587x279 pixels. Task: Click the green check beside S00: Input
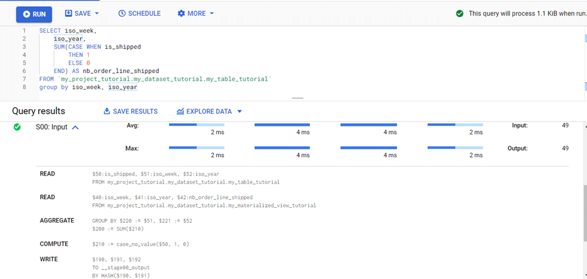click(x=17, y=127)
